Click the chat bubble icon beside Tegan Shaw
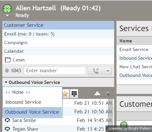Screen dimensions: 152x132 [x=7, y=129]
